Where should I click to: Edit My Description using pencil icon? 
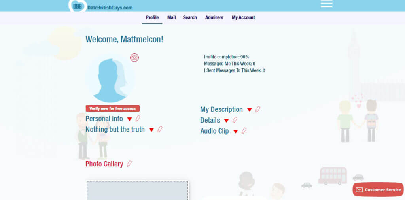point(258,109)
